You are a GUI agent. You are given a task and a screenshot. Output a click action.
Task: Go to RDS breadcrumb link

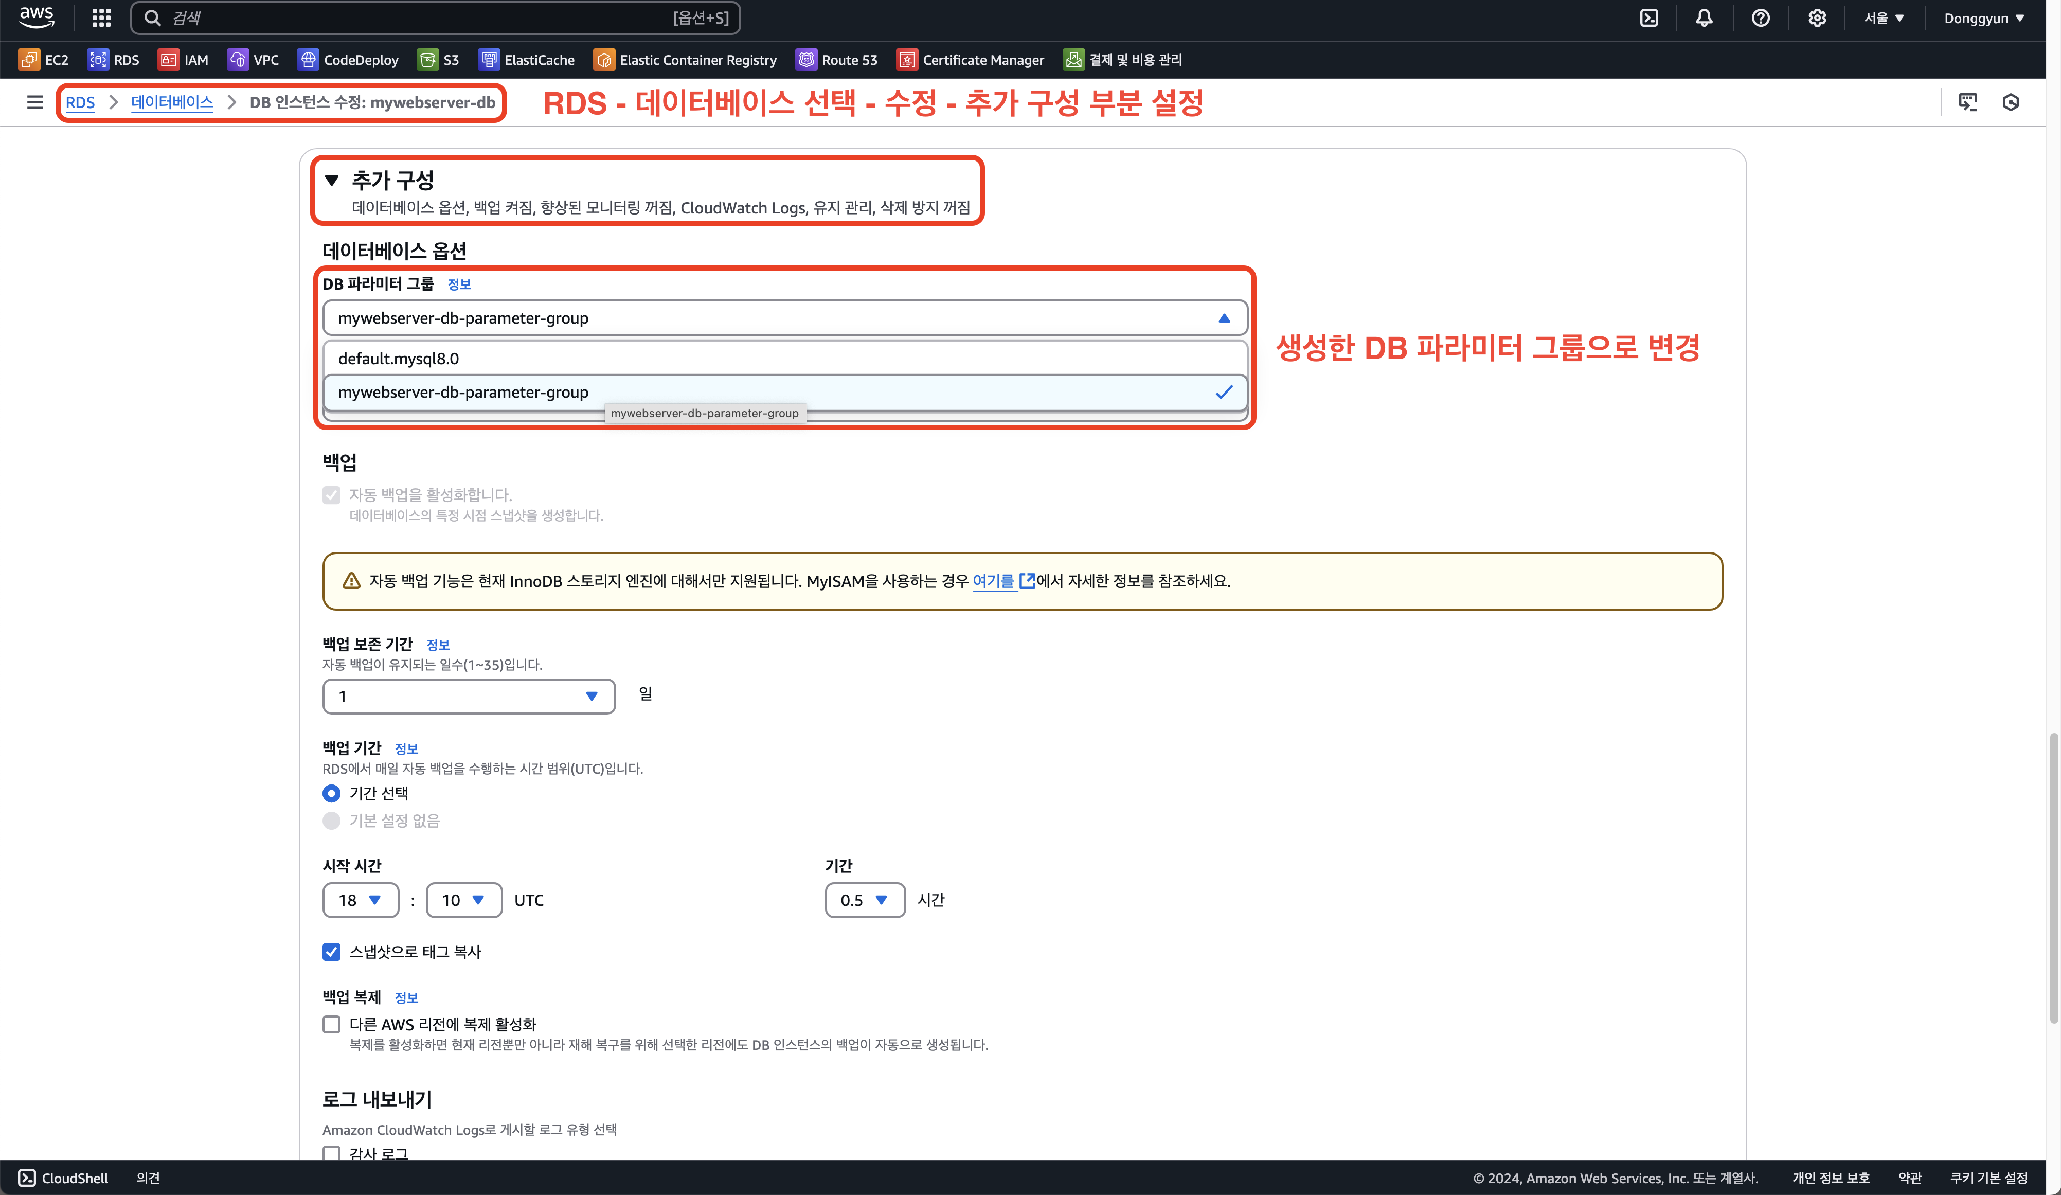point(80,102)
